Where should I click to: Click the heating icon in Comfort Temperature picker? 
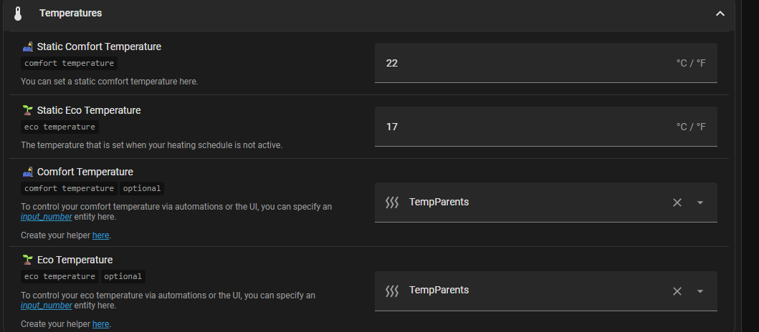(392, 202)
